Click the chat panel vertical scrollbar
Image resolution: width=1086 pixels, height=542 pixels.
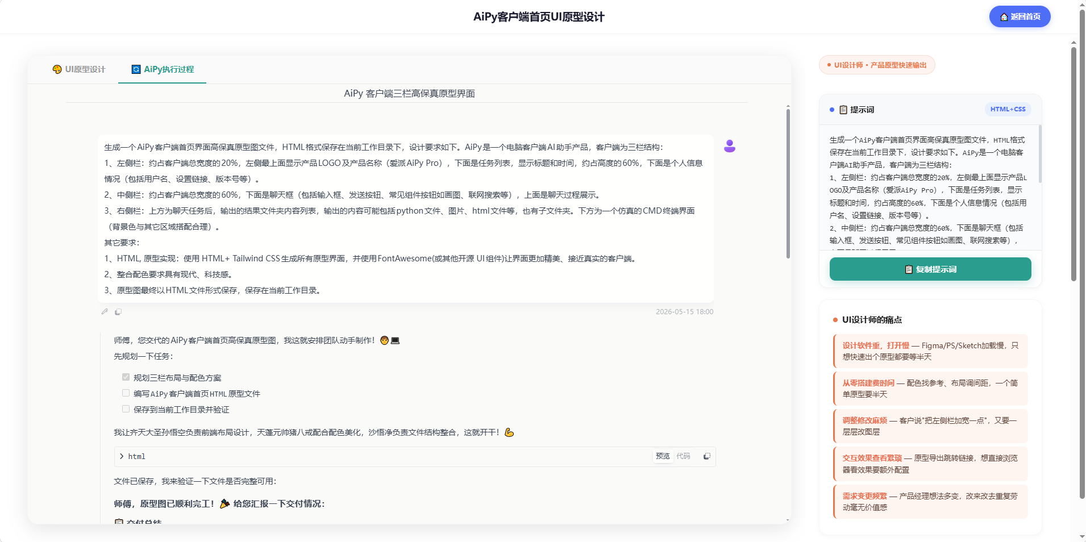(788, 183)
